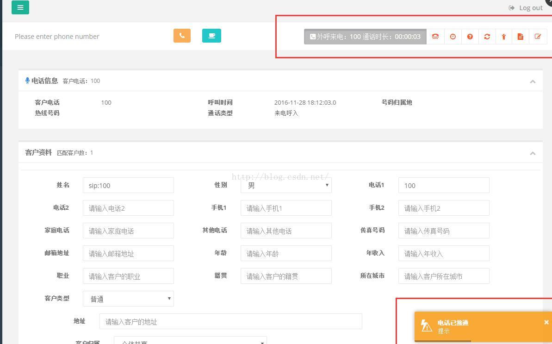Click the red telephone hang-up icon
Image resolution: width=552 pixels, height=344 pixels.
[435, 37]
